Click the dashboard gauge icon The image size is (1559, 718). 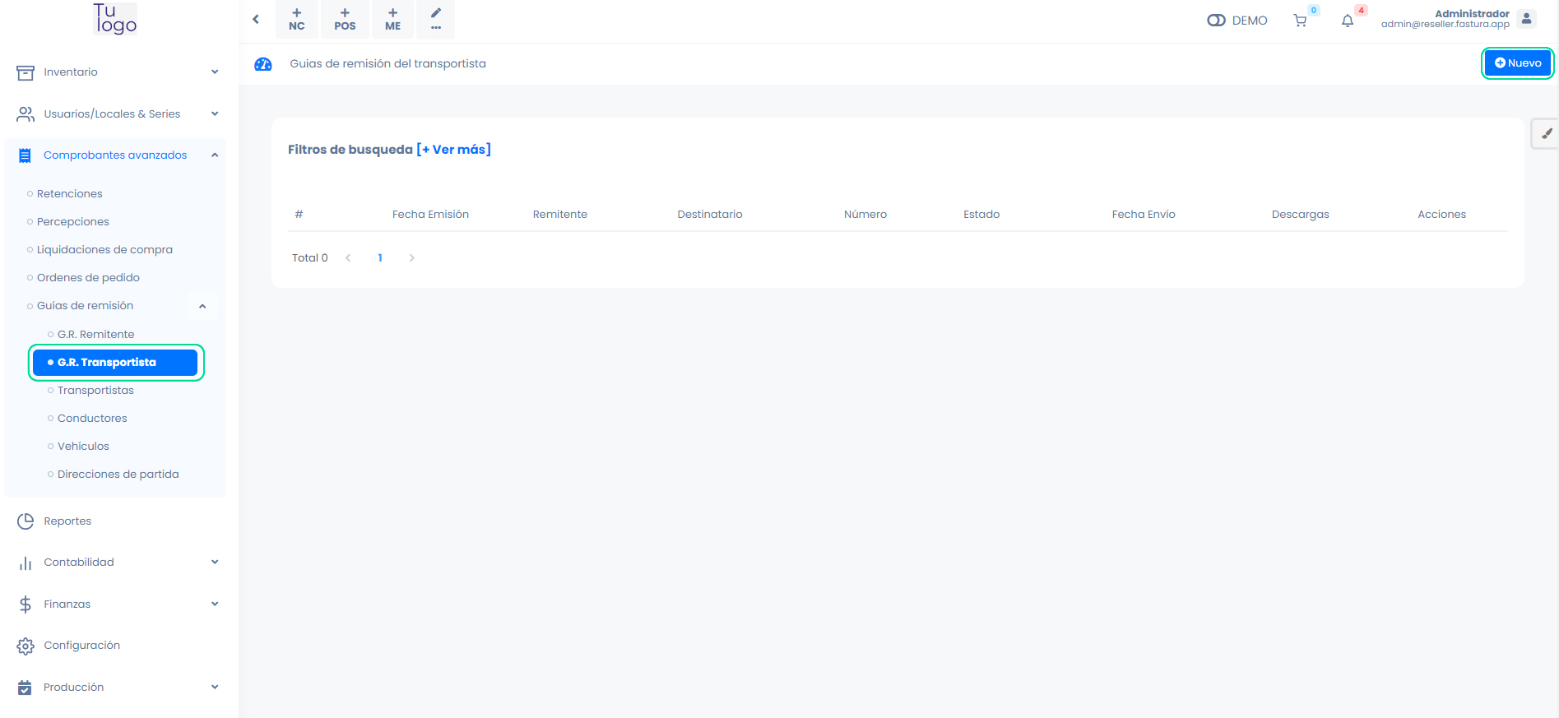click(263, 64)
